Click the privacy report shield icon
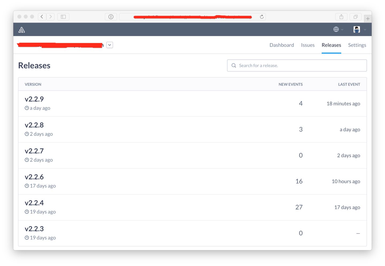This screenshot has width=385, height=266. (x=111, y=17)
